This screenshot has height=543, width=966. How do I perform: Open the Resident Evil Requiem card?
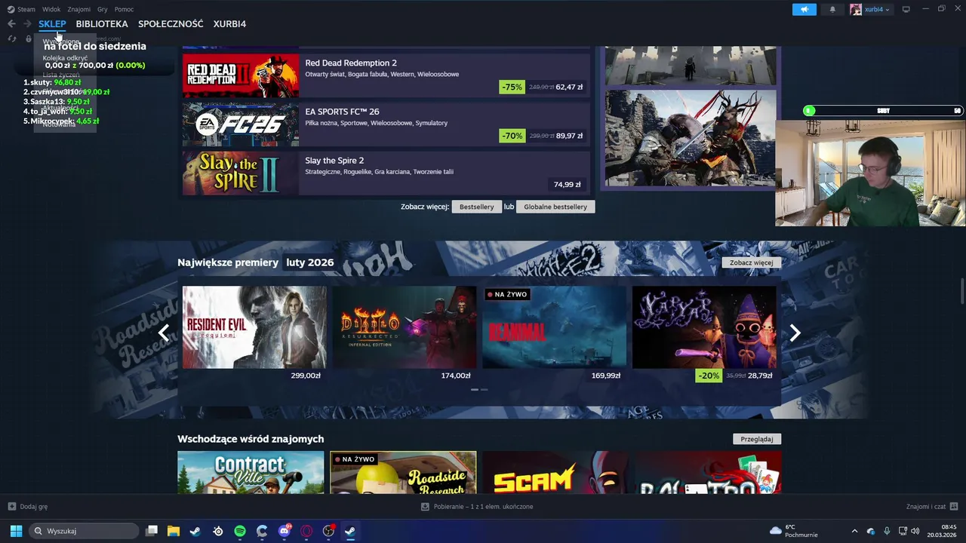click(x=254, y=327)
